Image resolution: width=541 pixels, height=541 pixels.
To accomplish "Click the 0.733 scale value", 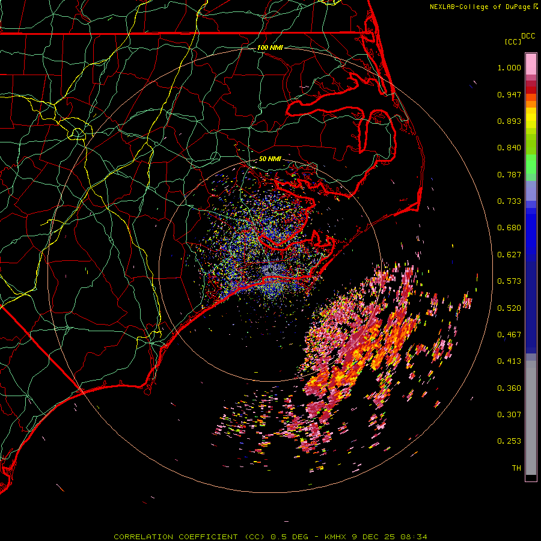I will click(x=509, y=201).
